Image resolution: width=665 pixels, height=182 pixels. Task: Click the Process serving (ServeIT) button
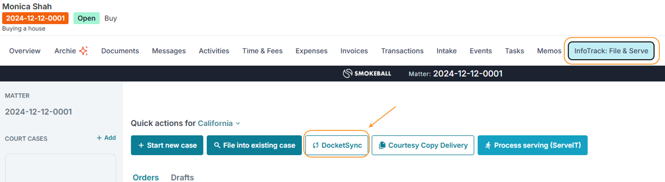(x=533, y=145)
